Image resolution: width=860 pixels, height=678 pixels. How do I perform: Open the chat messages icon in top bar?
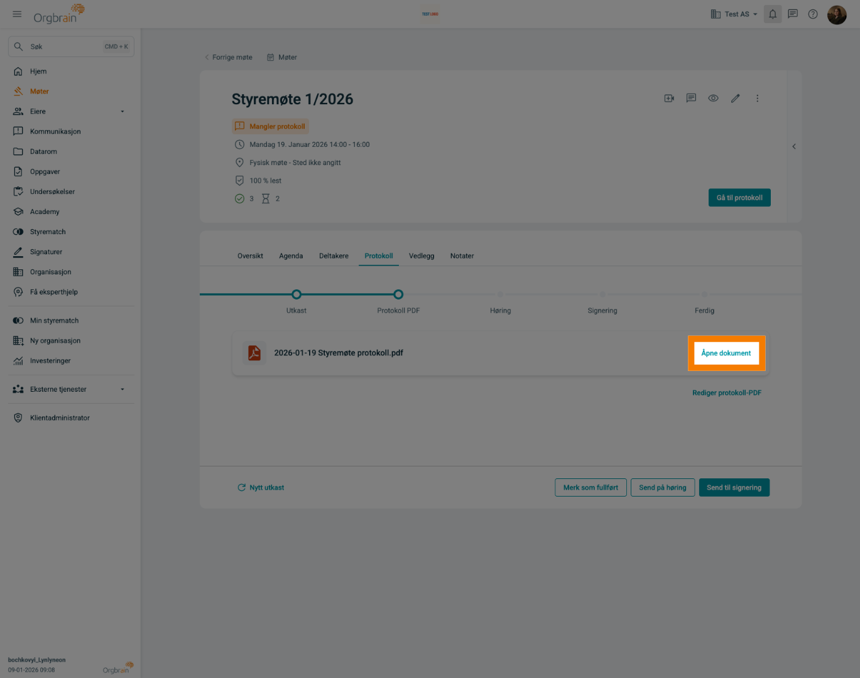coord(793,14)
